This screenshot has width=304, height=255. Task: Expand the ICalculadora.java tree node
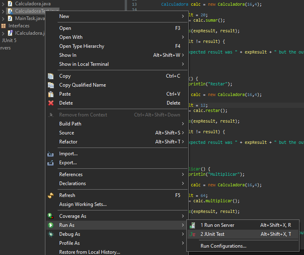click(x=3, y=34)
